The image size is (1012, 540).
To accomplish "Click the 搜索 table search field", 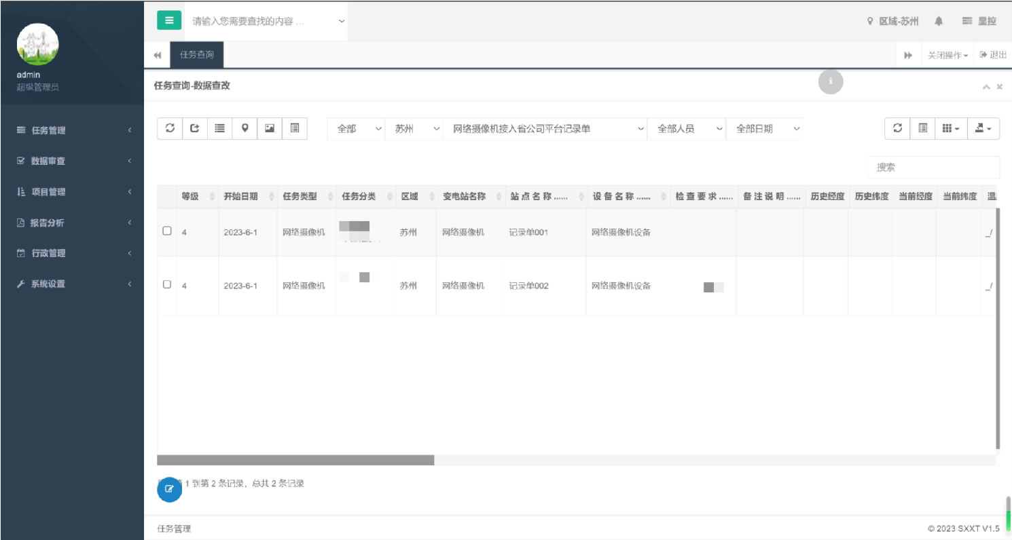I will [x=933, y=167].
